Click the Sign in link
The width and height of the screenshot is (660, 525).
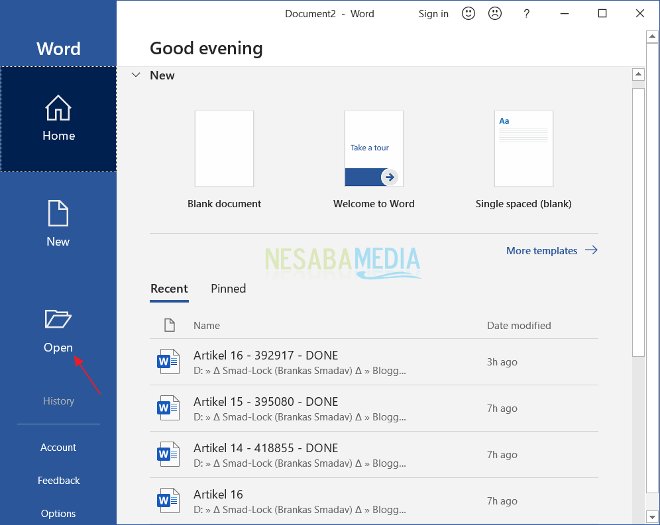[433, 14]
